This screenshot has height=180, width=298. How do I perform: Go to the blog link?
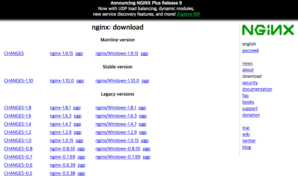pyautogui.click(x=247, y=147)
